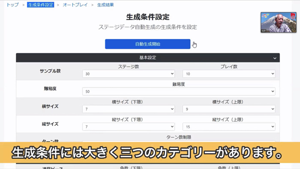Viewport: 300px width, 169px height.
Task: Click the 横サイズ row label on left
Action: coord(50,106)
